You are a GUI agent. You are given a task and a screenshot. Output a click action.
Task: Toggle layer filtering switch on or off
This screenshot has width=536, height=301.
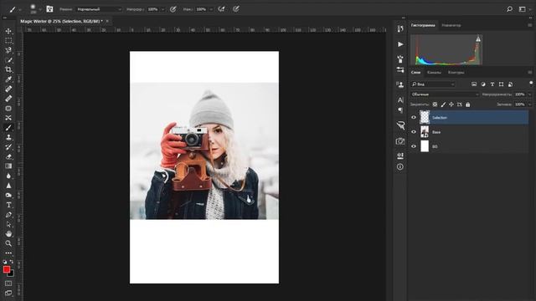[531, 84]
